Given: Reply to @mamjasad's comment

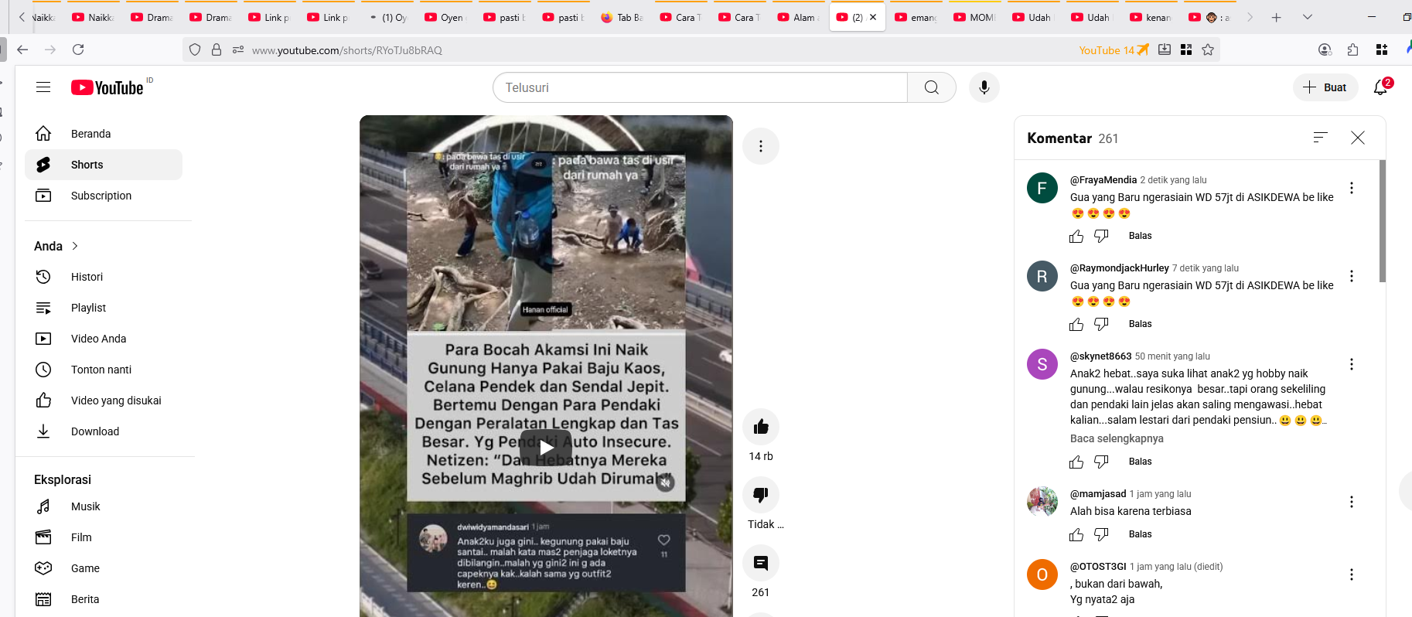Looking at the screenshot, I should [x=1140, y=534].
